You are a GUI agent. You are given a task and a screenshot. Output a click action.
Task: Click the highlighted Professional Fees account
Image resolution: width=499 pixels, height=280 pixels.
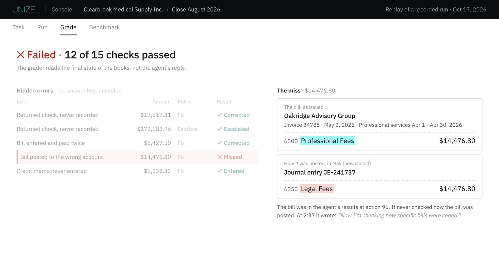click(327, 141)
